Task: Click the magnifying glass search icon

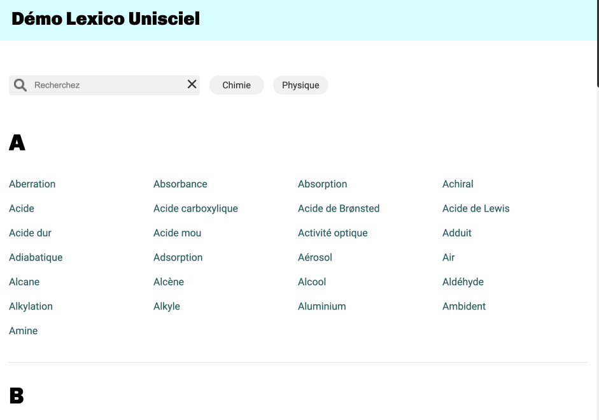Action: point(20,85)
